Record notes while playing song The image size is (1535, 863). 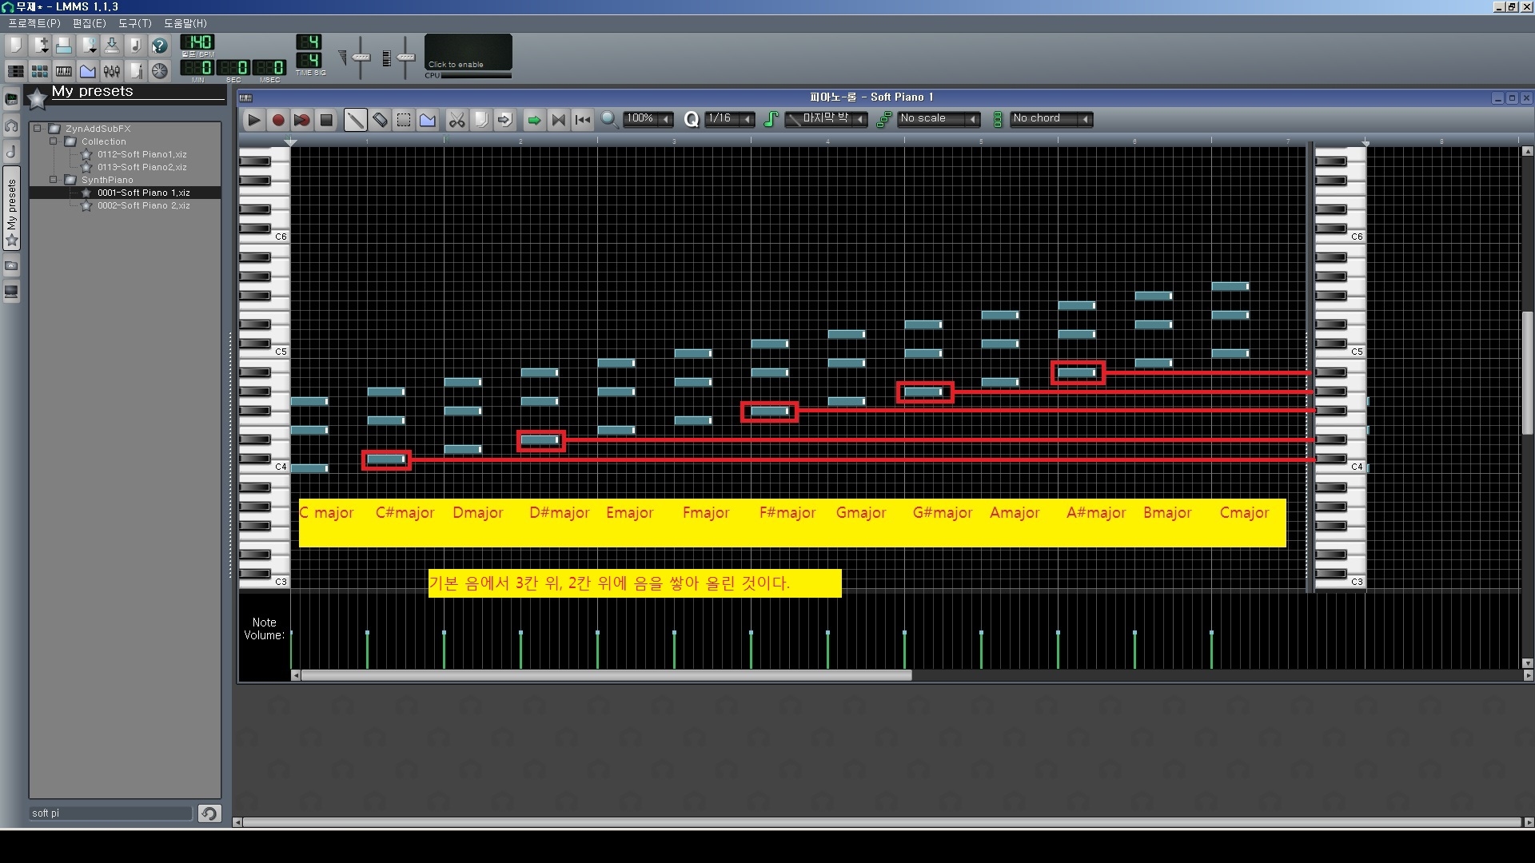point(301,120)
